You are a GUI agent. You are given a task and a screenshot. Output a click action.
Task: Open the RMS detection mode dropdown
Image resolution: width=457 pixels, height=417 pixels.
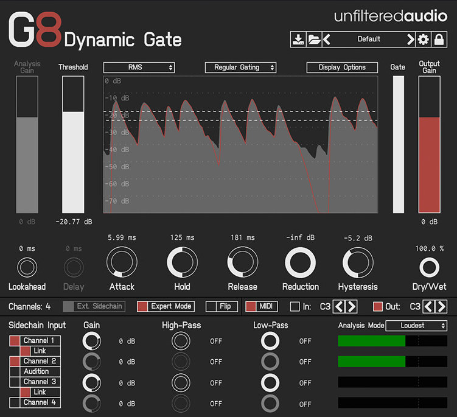coord(139,68)
